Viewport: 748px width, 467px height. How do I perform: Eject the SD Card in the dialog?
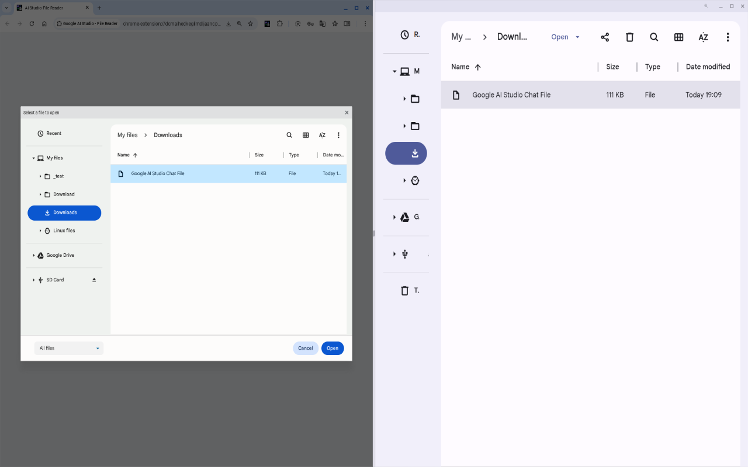94,280
